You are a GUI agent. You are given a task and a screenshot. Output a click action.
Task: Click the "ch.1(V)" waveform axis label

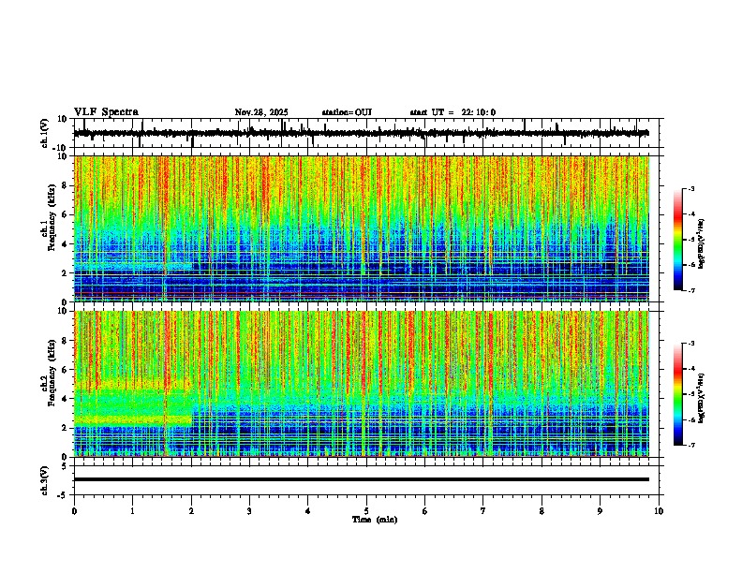(45, 133)
